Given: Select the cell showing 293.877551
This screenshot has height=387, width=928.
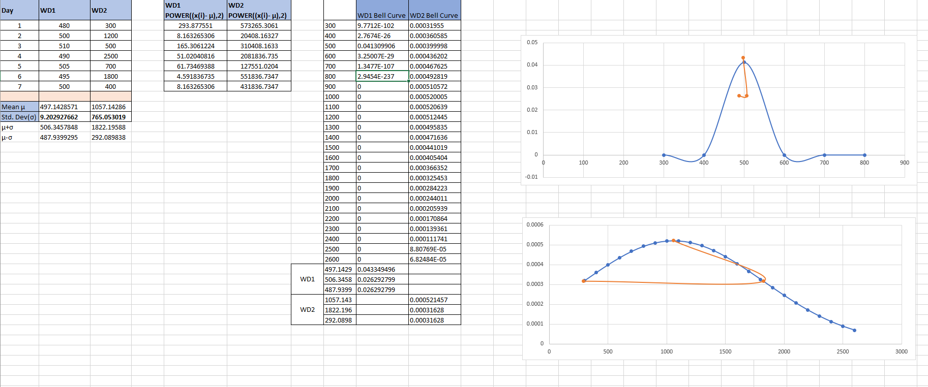Looking at the screenshot, I should click(195, 25).
